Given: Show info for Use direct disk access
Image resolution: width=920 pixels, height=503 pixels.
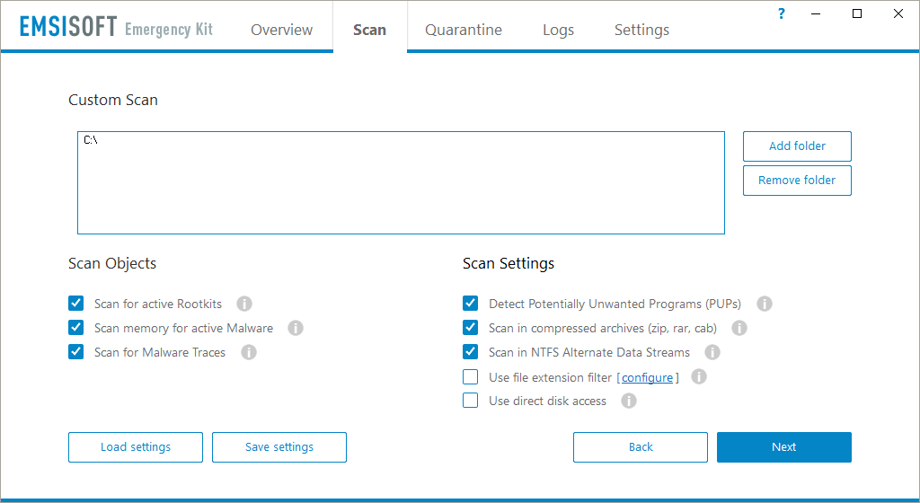Looking at the screenshot, I should click(x=629, y=401).
